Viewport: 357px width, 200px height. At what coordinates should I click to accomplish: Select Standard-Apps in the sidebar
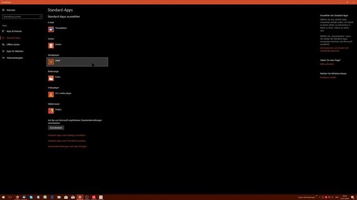(x=13, y=38)
